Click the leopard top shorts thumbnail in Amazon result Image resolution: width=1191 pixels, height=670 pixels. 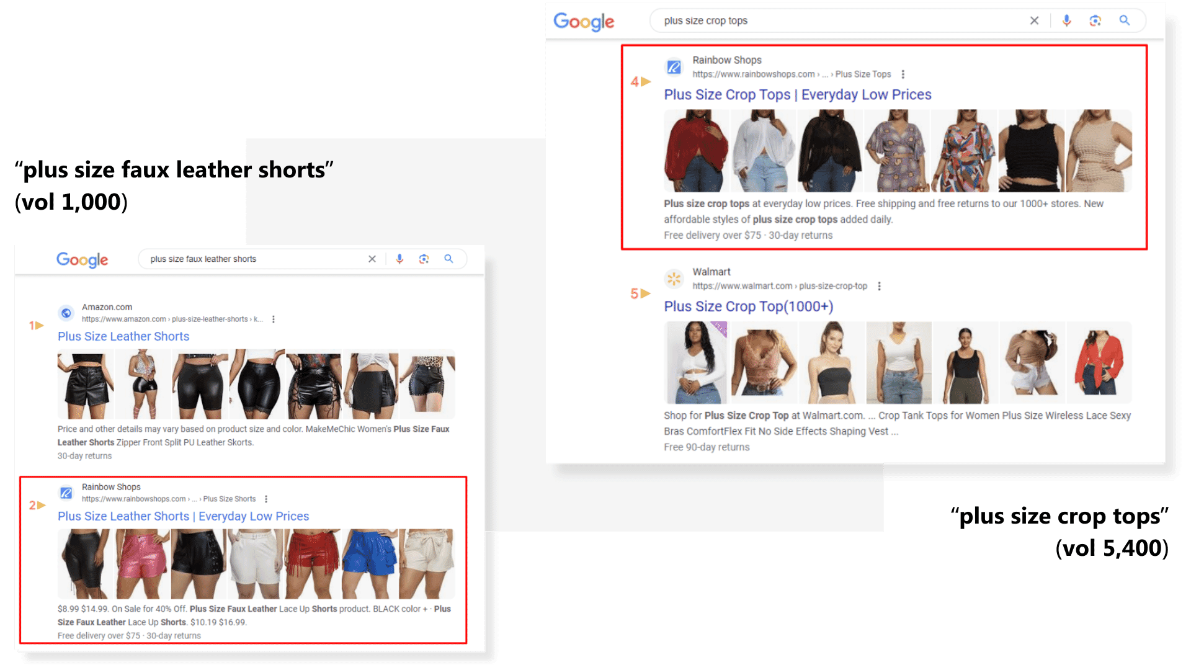427,384
